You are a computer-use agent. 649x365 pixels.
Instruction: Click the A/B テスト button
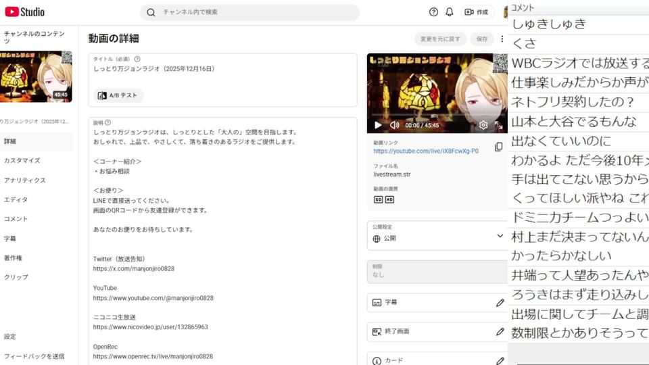coord(118,95)
